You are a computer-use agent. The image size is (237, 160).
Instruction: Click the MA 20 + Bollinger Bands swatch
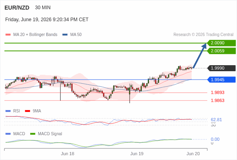click(x=8, y=35)
